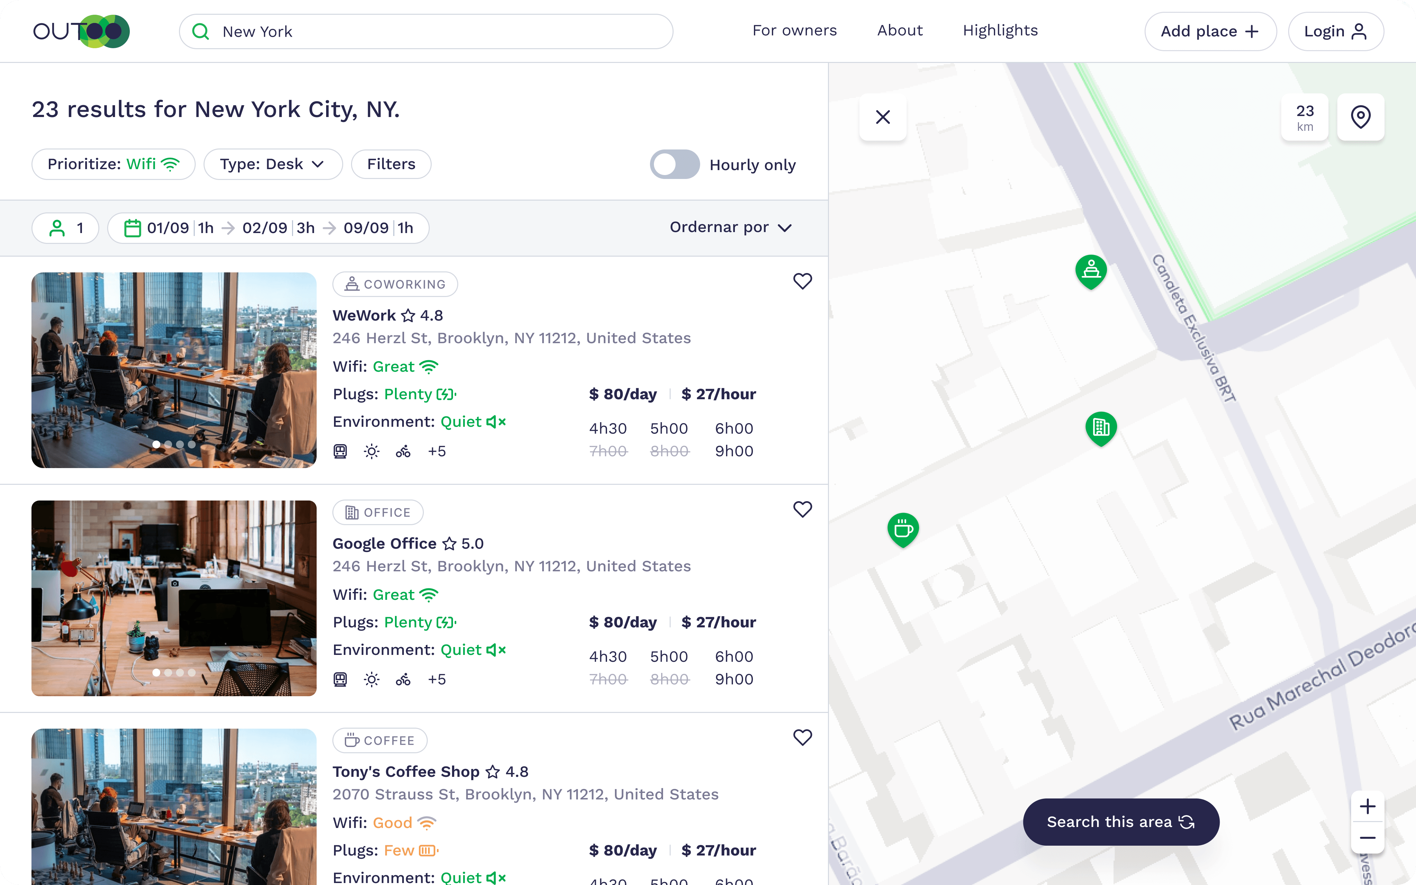This screenshot has width=1416, height=885.
Task: Click the calendar icon in date picker
Action: 132,228
